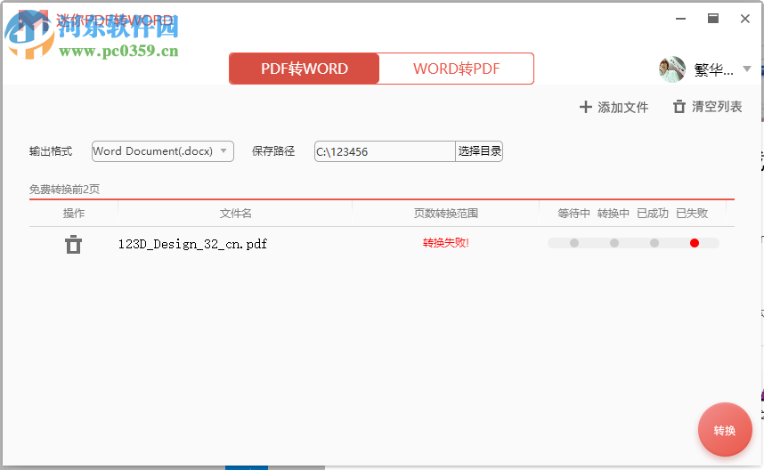Minimize the converter window
Viewport: 764px width, 470px height.
click(x=680, y=19)
